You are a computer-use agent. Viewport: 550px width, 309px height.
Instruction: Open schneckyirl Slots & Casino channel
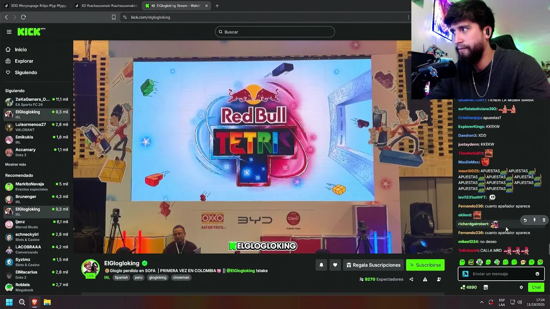(36, 236)
